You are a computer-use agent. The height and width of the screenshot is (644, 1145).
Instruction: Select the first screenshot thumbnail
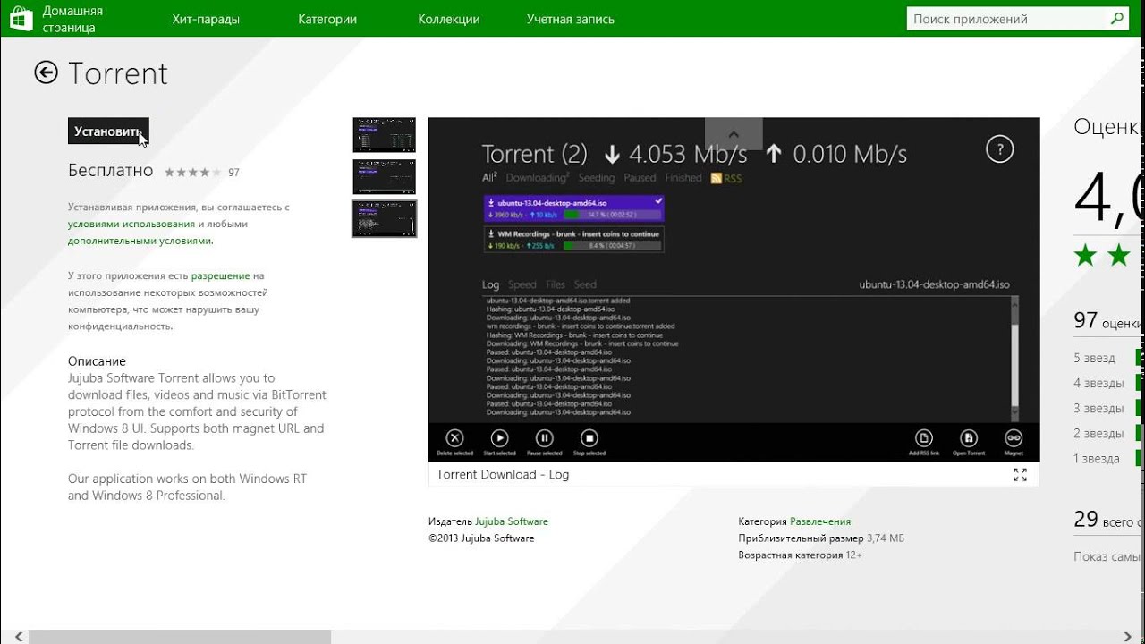click(385, 134)
